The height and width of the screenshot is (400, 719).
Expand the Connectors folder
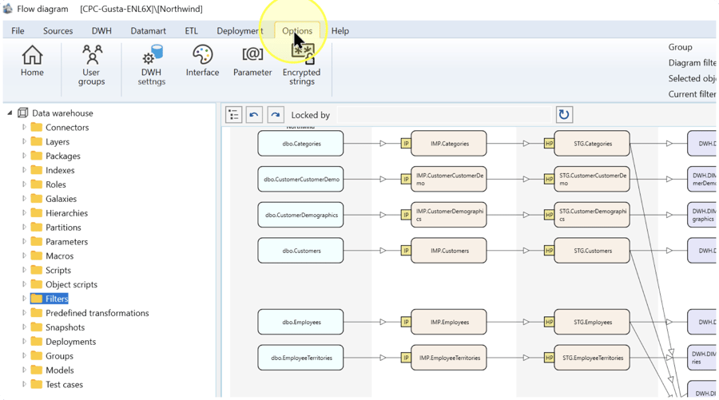coord(24,127)
